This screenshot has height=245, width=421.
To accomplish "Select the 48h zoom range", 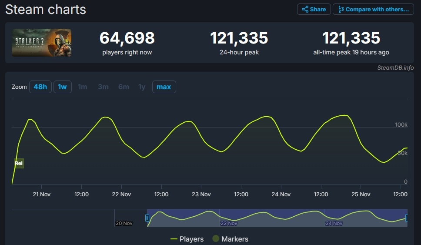I will [40, 87].
